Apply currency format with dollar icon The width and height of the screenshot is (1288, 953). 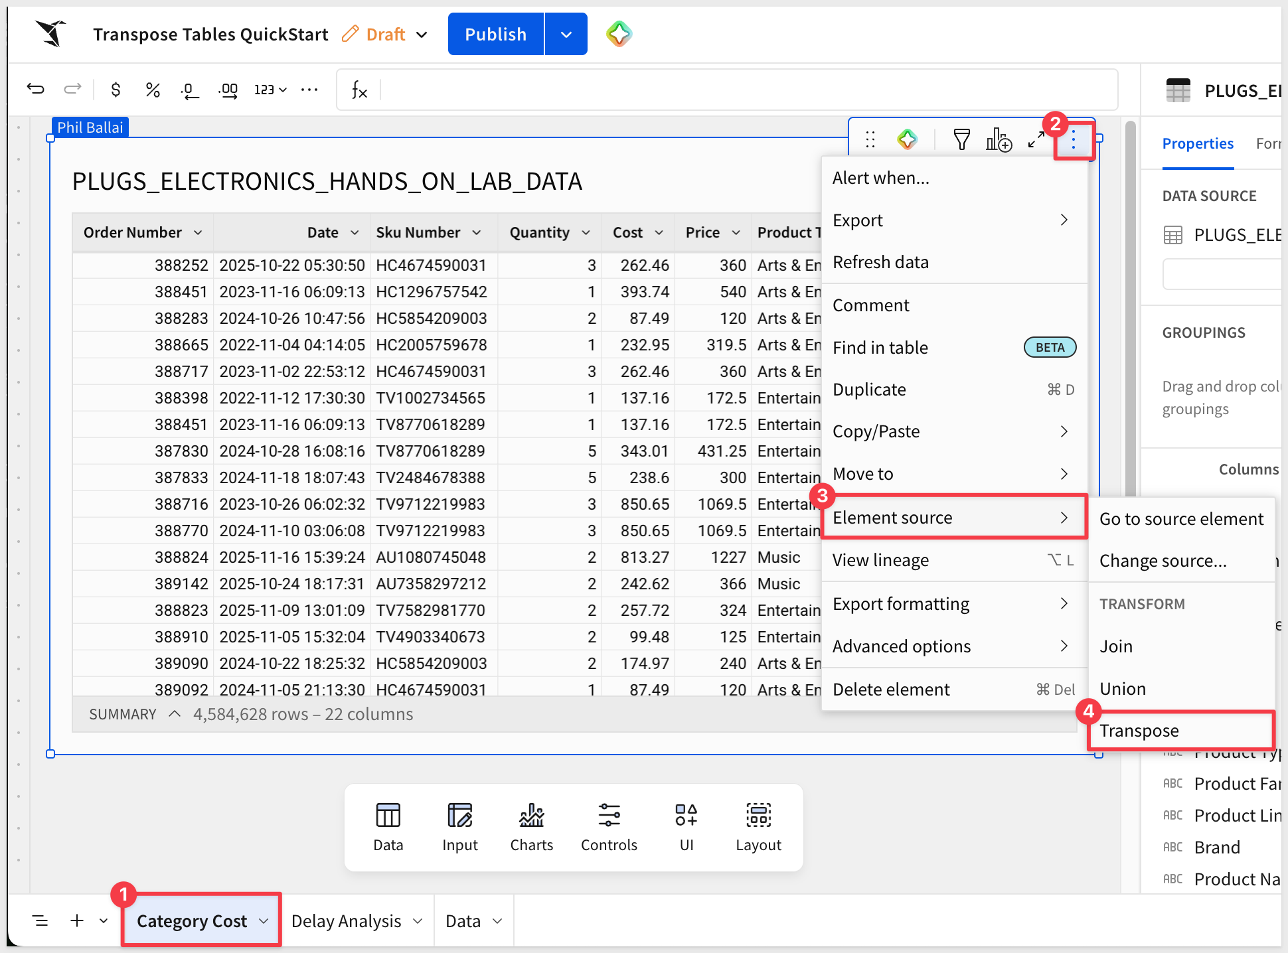(116, 90)
